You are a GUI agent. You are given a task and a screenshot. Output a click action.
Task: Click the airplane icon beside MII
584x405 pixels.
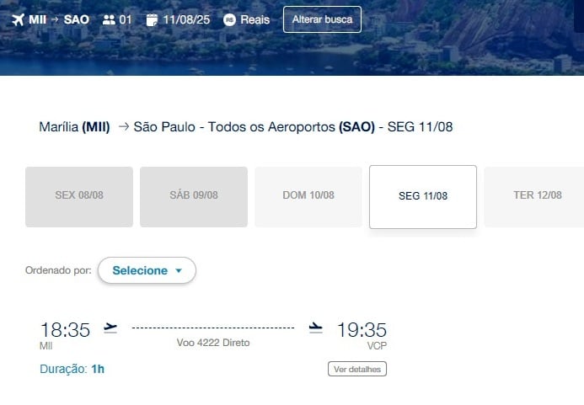tap(18, 19)
